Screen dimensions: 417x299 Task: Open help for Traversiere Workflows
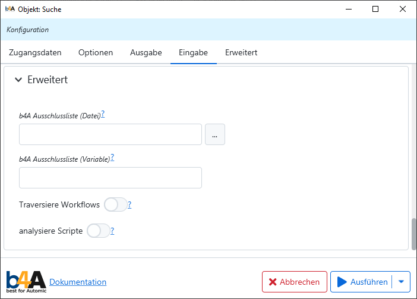click(129, 205)
